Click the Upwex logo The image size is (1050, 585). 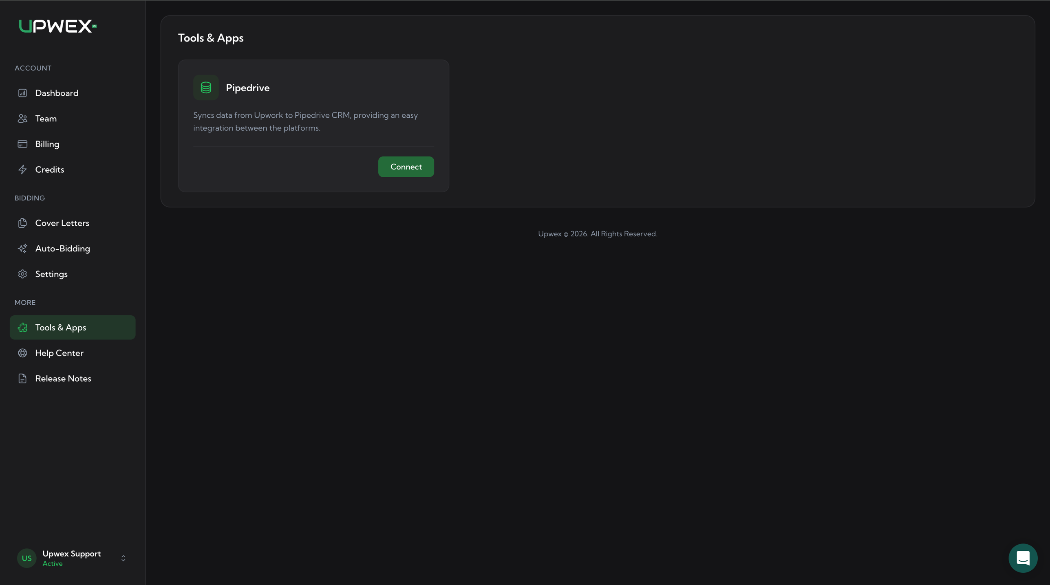[57, 26]
